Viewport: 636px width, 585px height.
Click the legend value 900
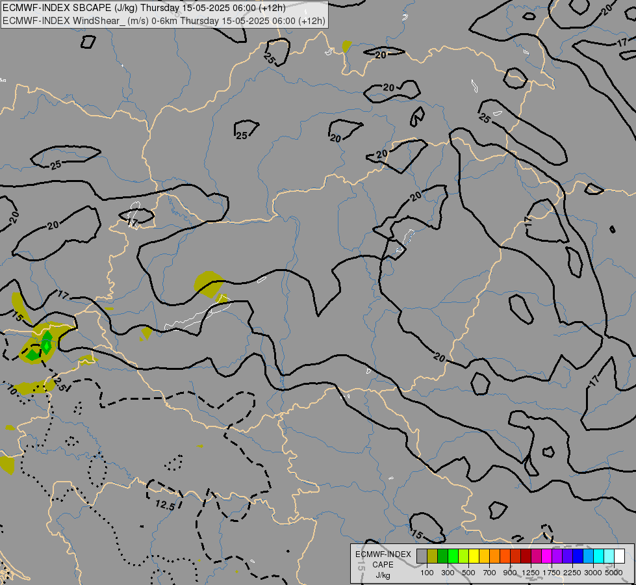510,573
